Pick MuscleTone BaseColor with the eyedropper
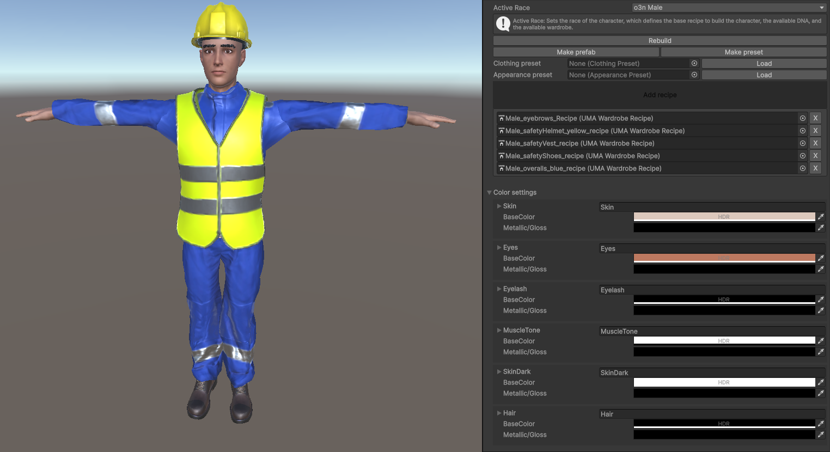Screen dimensions: 830x452 pos(821,341)
